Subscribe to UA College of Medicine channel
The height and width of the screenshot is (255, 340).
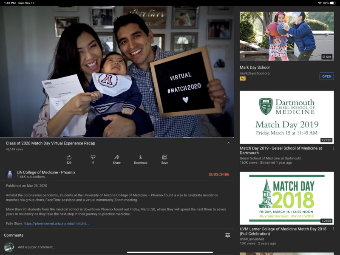coord(219,175)
